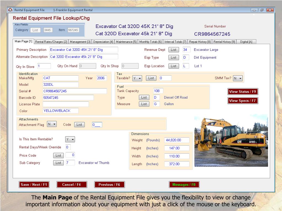Image resolution: width=282 pixels, height=211 pixels.
Task: Click Previous / F6 button
Action: tap(109, 185)
